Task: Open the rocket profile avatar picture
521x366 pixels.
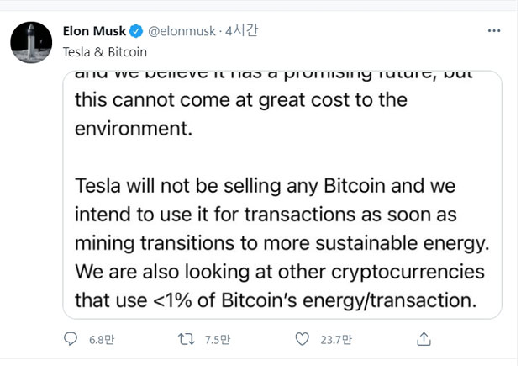Action: click(x=31, y=43)
